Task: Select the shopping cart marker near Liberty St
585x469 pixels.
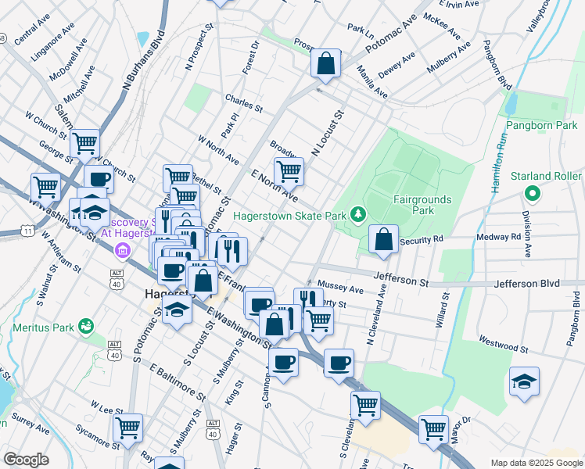Action: (318, 322)
